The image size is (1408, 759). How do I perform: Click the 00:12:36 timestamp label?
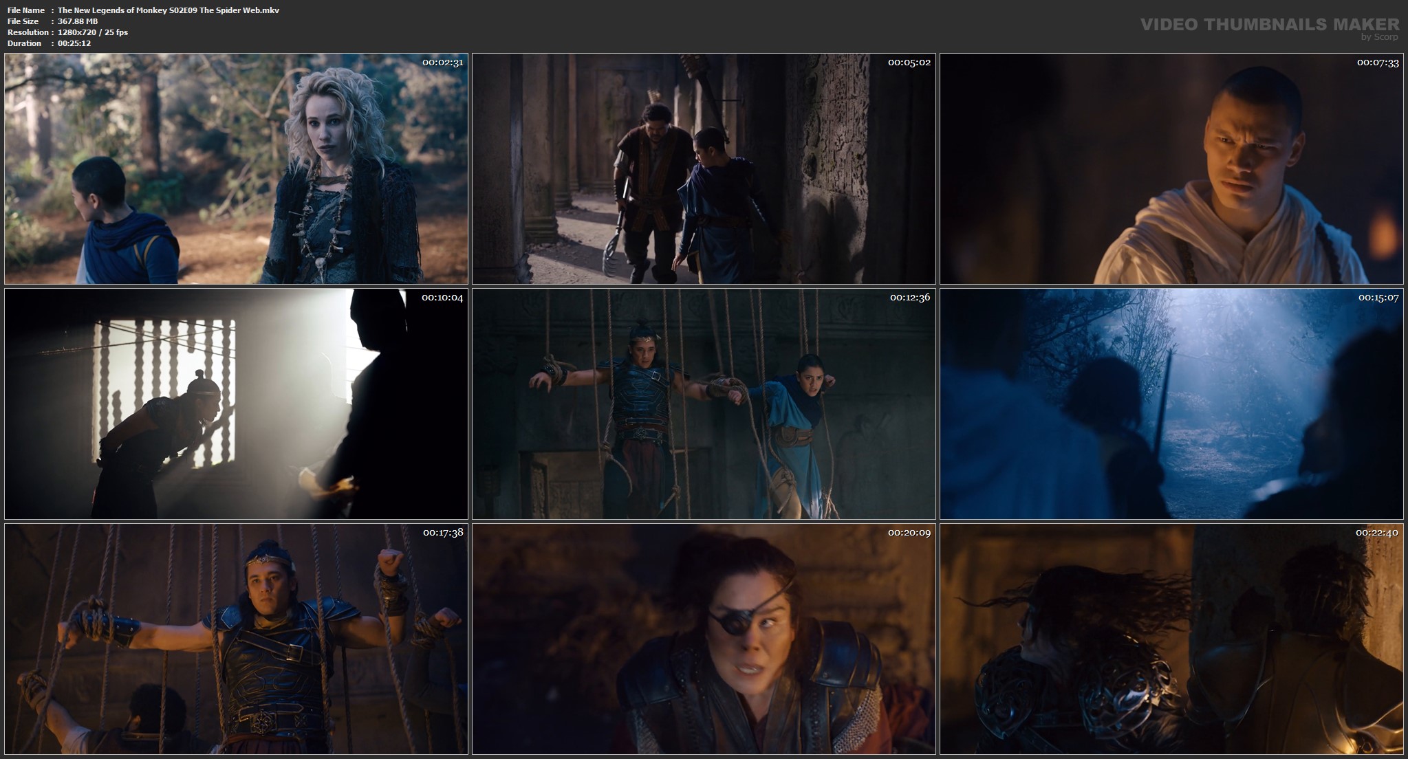click(x=909, y=298)
